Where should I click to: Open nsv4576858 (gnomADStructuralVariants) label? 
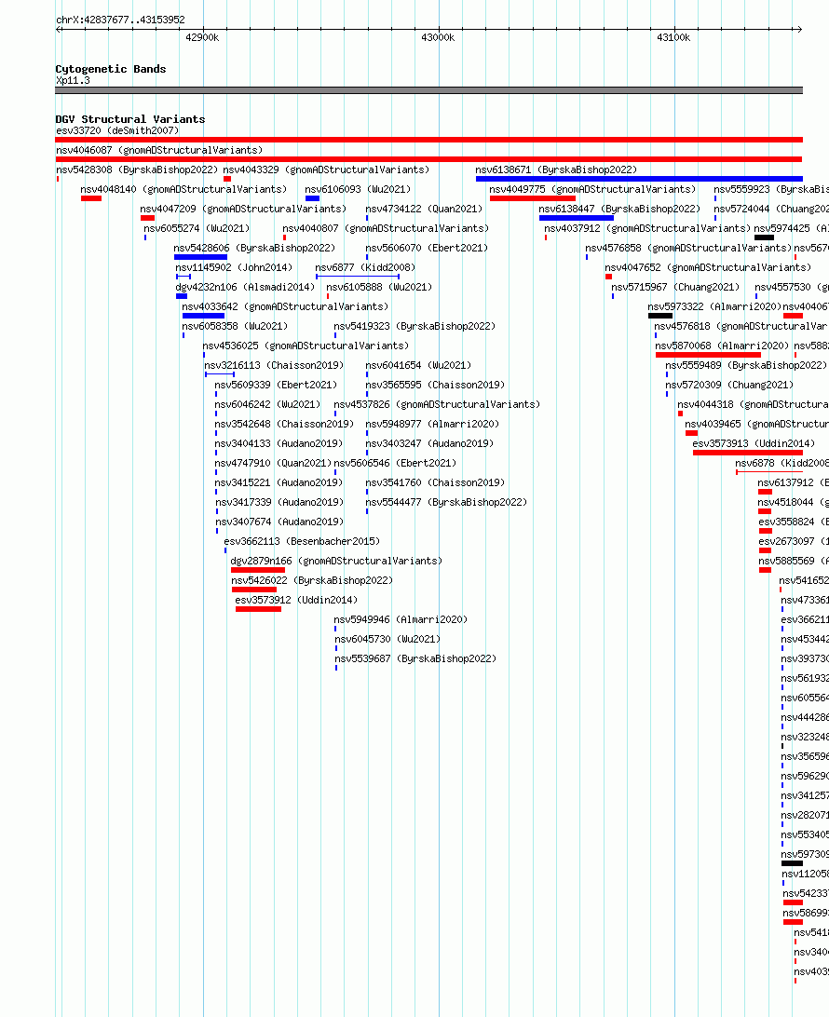tap(688, 247)
